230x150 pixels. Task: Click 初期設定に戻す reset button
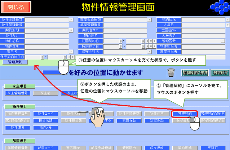tap(195, 72)
